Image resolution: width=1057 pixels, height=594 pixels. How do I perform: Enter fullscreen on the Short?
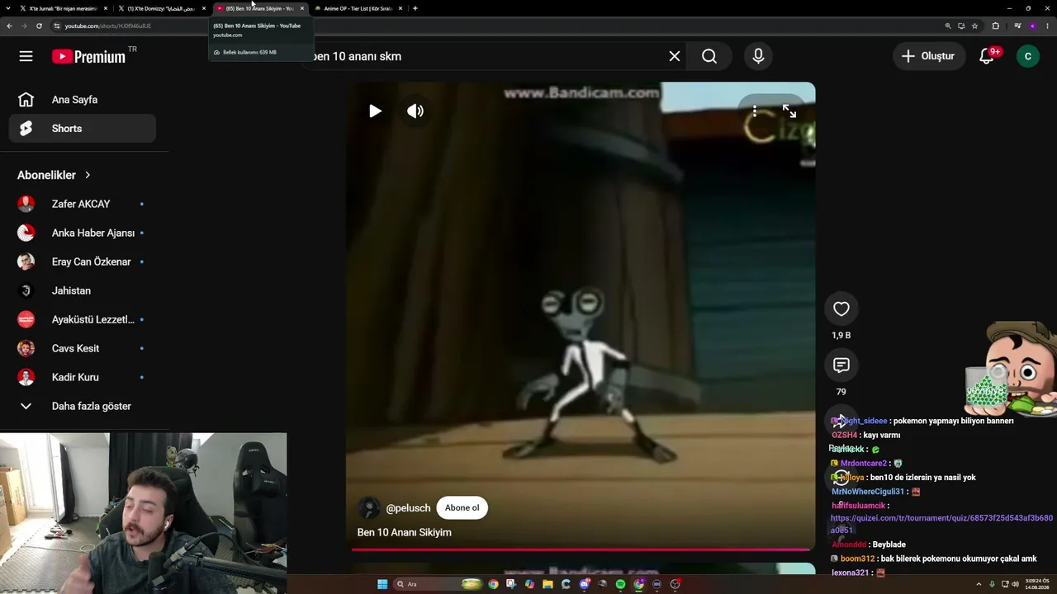click(x=789, y=111)
